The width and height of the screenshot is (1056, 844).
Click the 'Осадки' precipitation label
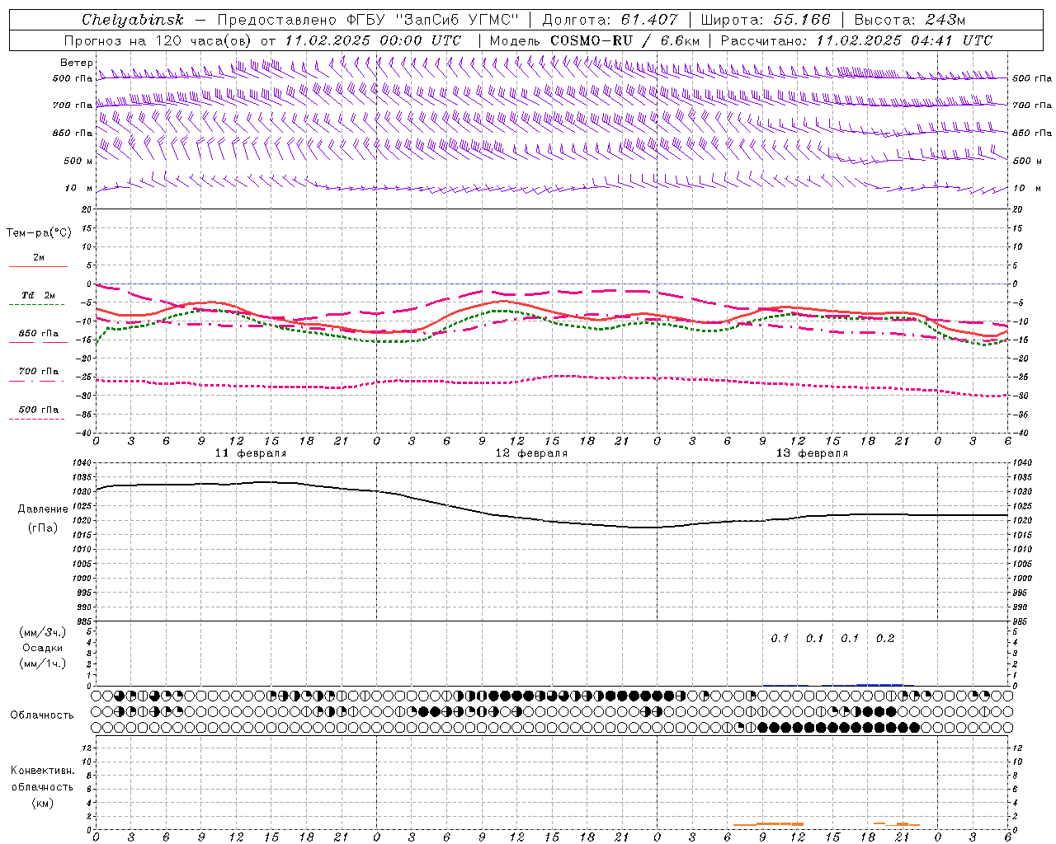(x=43, y=648)
